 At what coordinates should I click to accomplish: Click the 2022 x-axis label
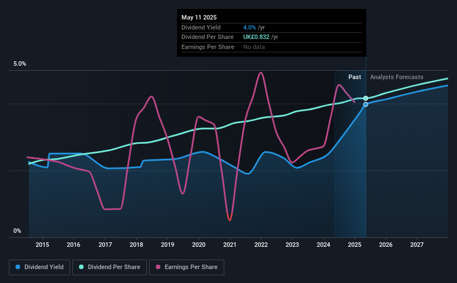point(261,245)
